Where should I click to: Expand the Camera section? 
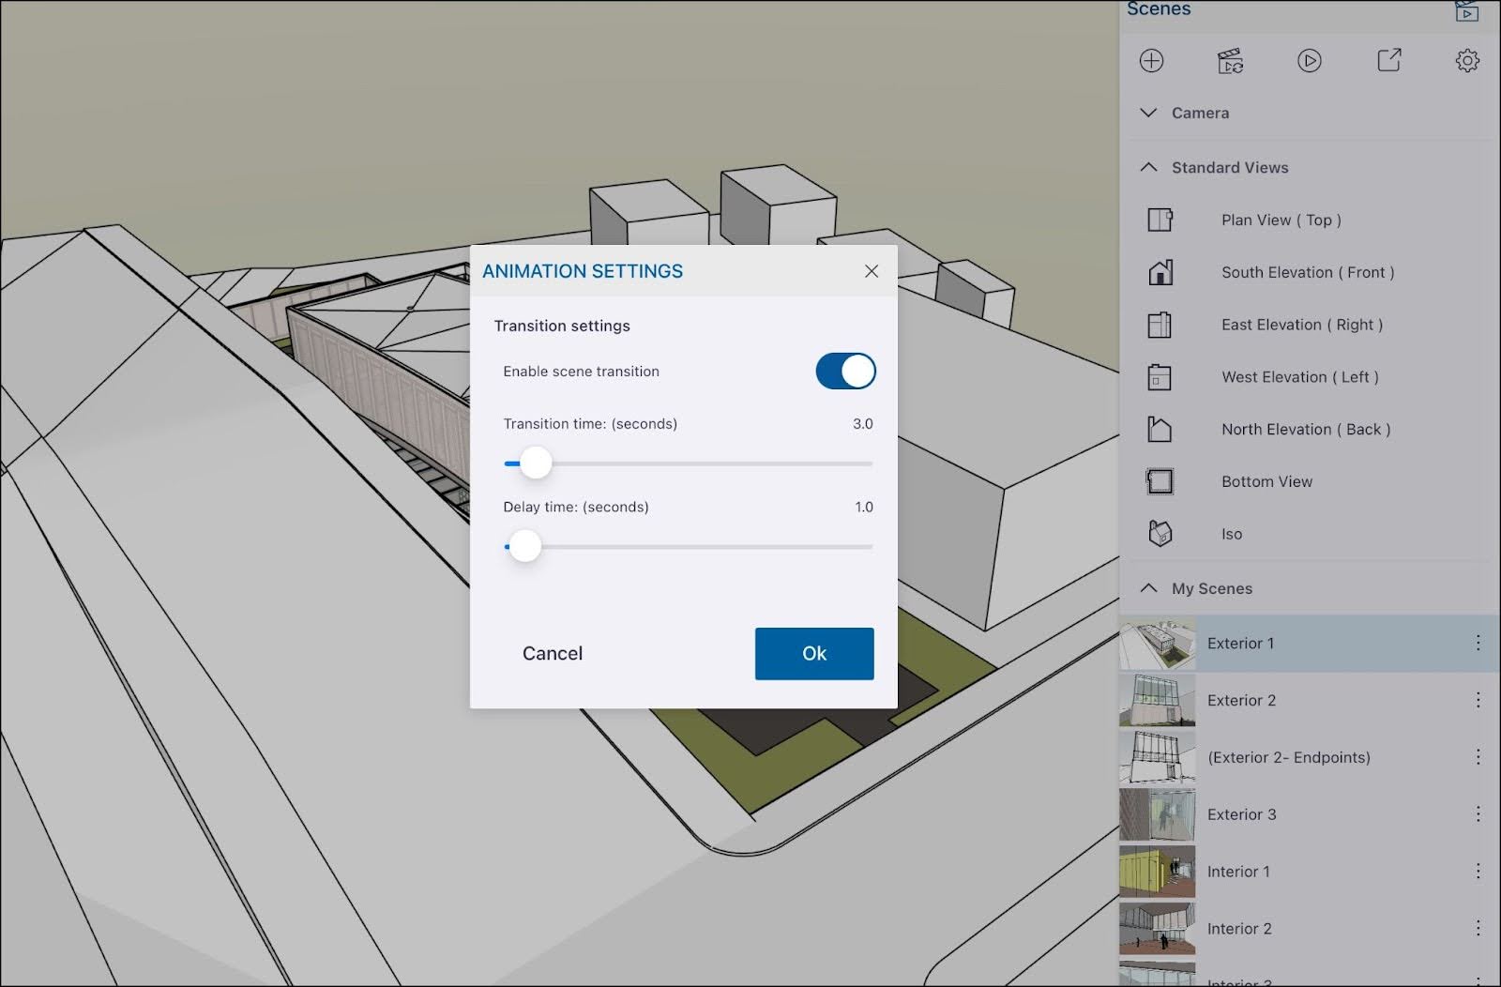1148,113
